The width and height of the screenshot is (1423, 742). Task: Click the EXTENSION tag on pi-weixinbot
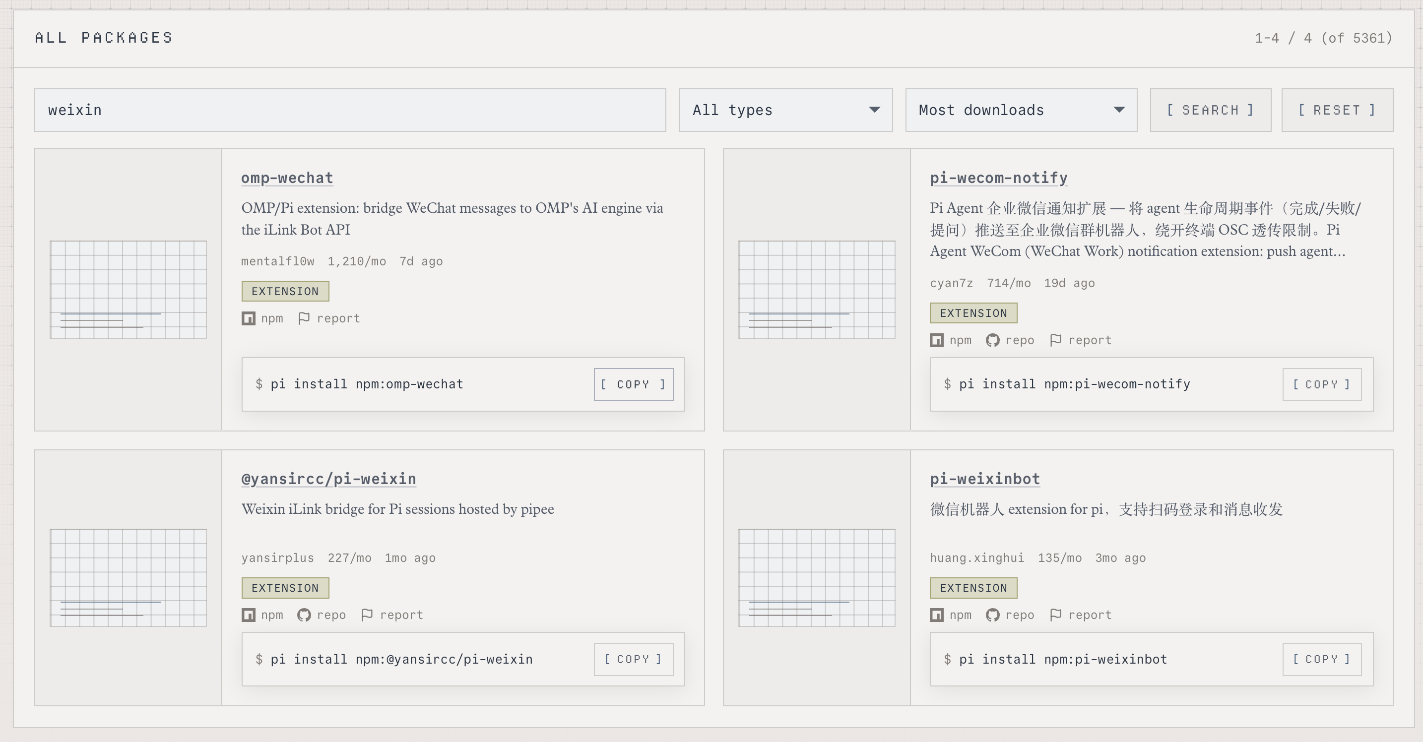(973, 588)
